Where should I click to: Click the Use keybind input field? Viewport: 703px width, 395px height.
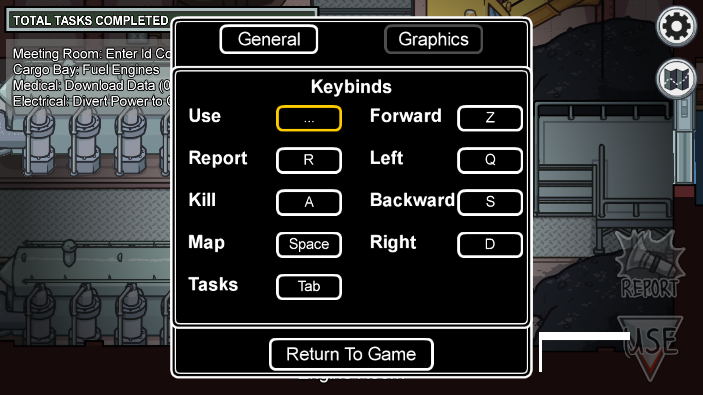(x=309, y=118)
